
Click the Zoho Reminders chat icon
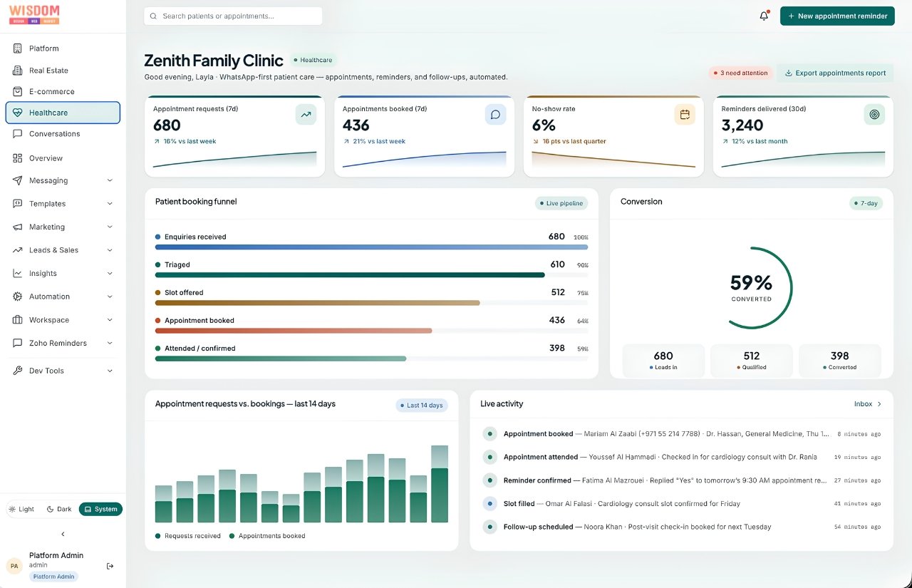[x=17, y=344]
